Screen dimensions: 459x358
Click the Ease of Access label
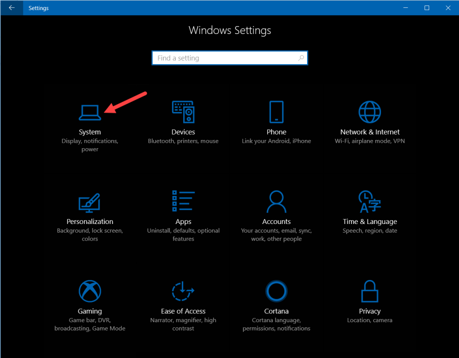183,311
